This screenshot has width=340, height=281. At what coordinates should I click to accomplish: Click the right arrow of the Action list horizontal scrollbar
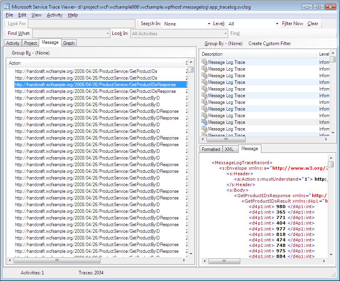(184, 260)
